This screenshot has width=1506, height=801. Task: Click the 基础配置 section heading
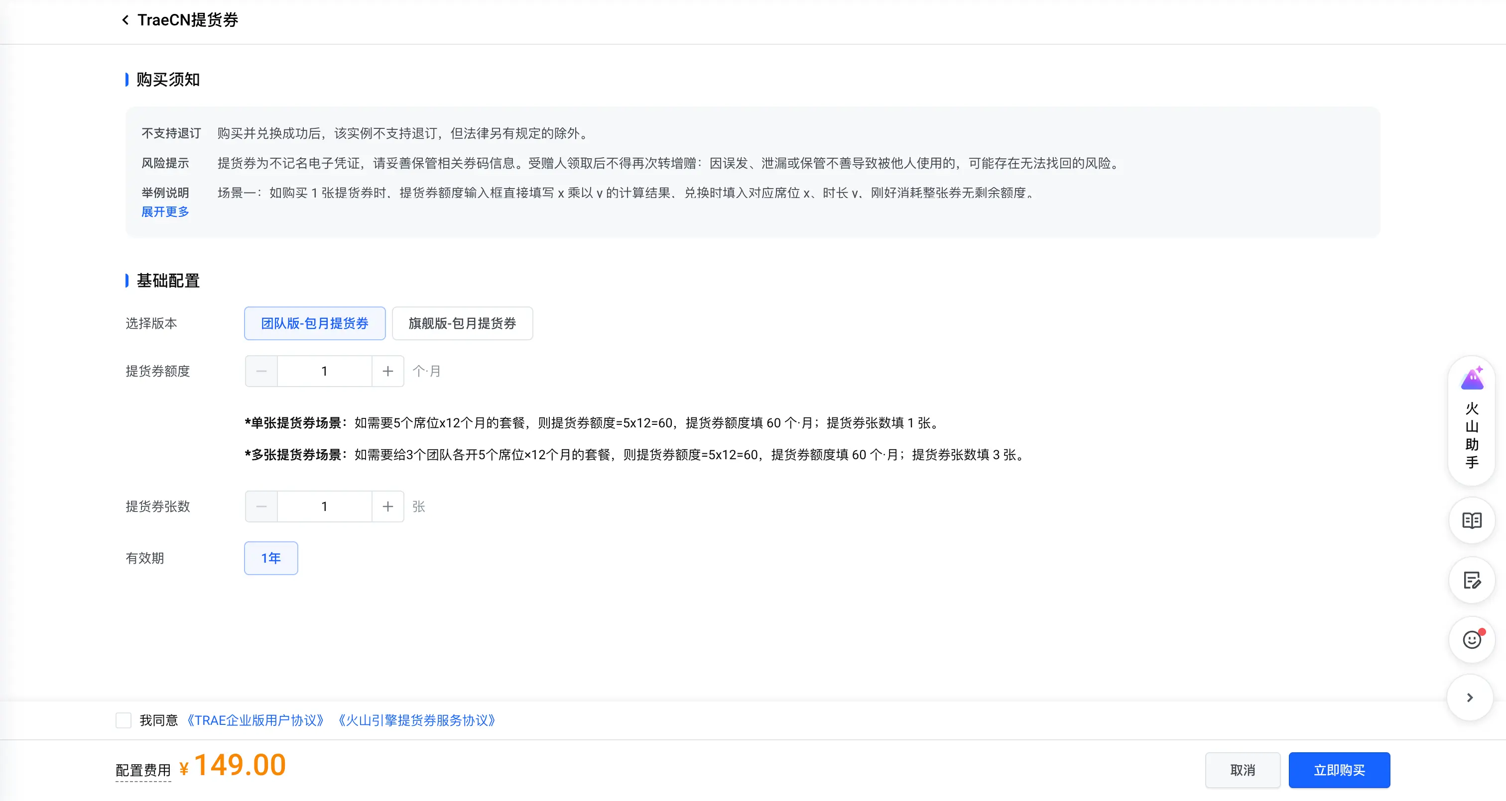click(x=168, y=281)
